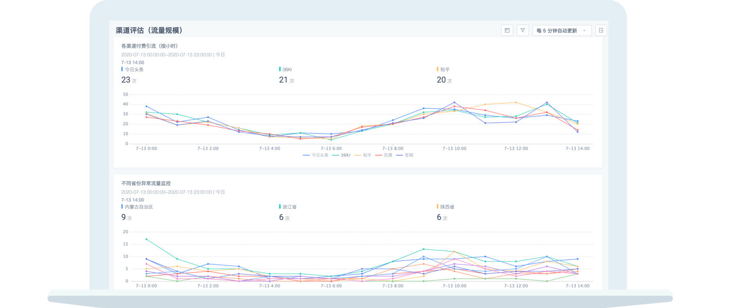Select the 浙江省 6 次 summary metric

[287, 213]
